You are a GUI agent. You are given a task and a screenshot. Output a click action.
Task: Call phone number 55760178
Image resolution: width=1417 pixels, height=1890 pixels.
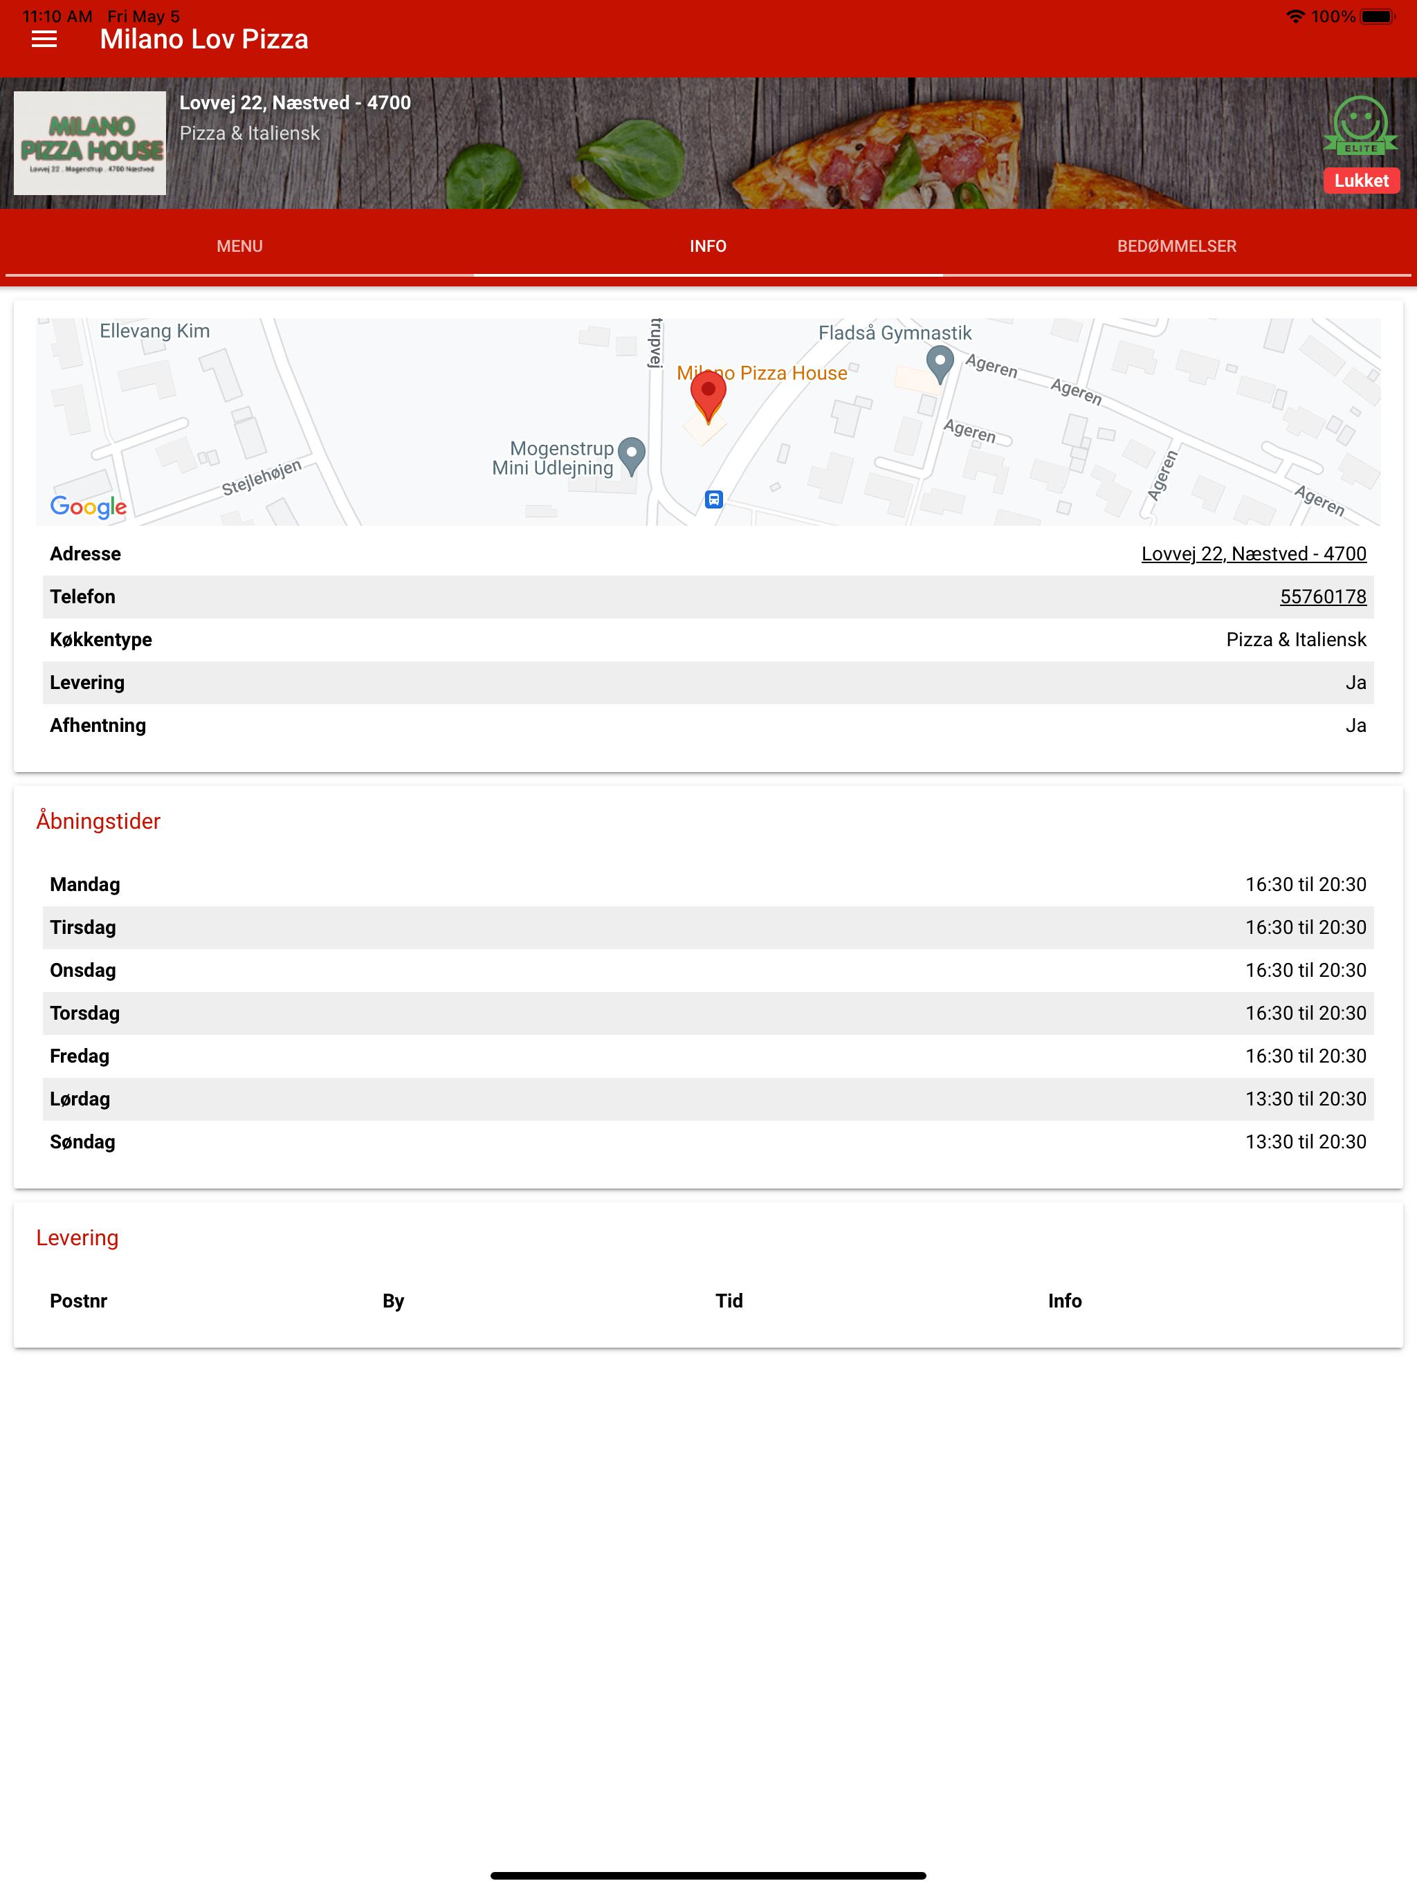[x=1323, y=596]
